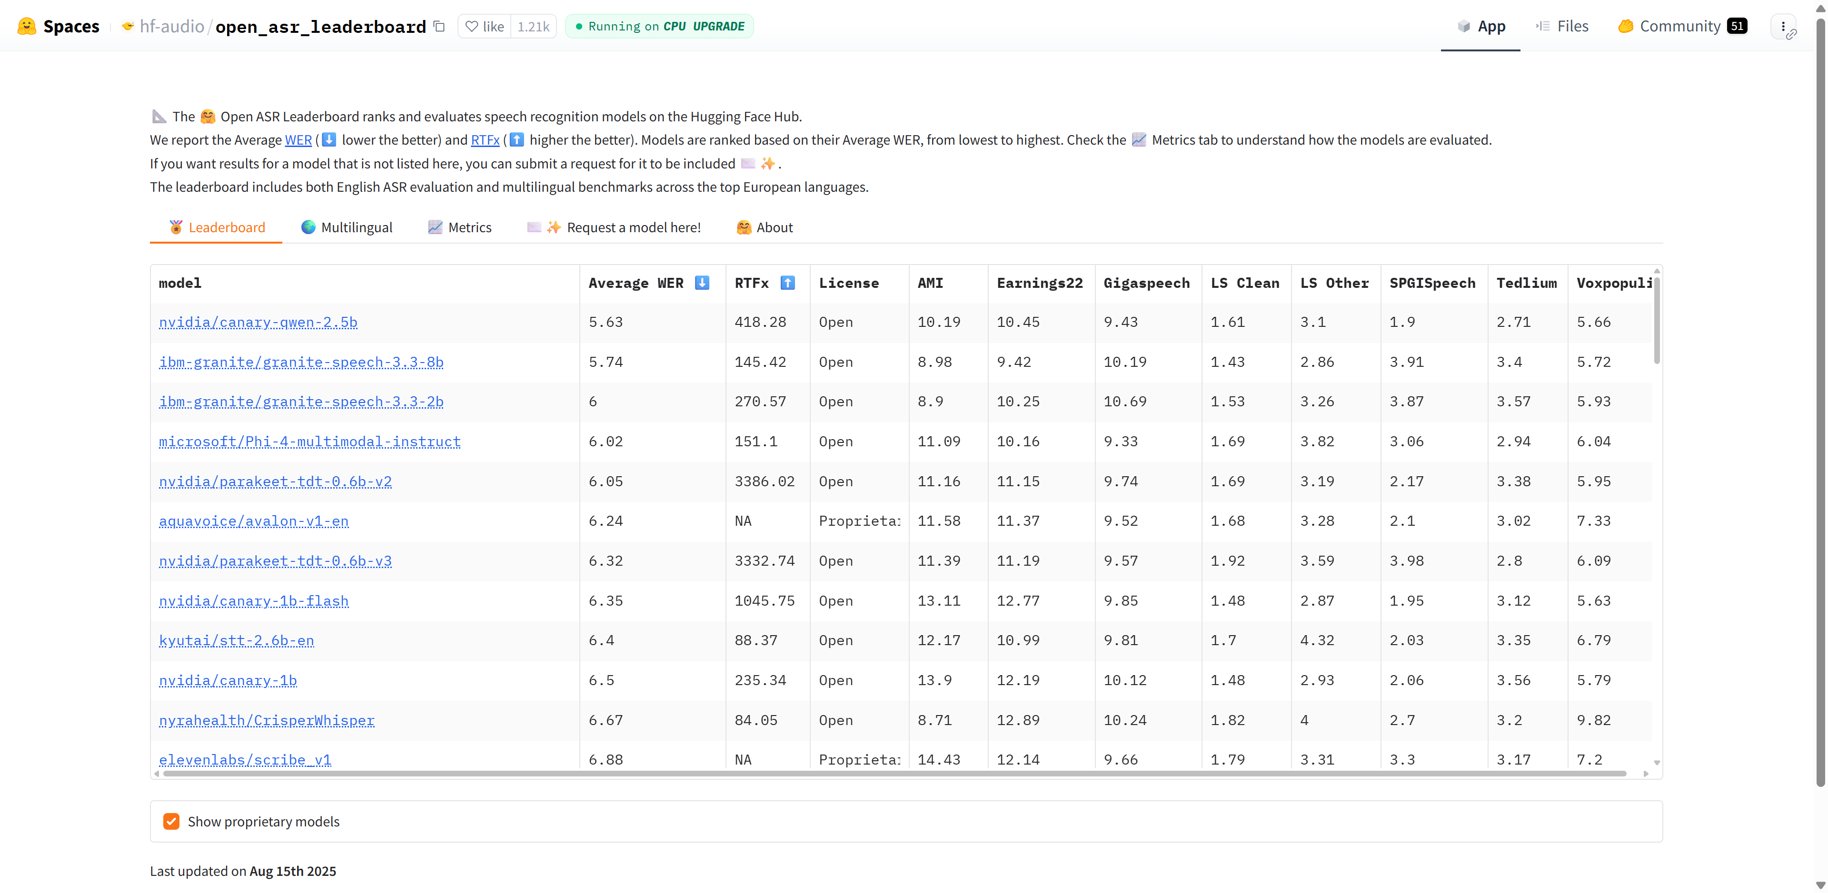This screenshot has height=893, width=1828.
Task: Click the table's horizontal scrollbar
Action: pyautogui.click(x=894, y=774)
